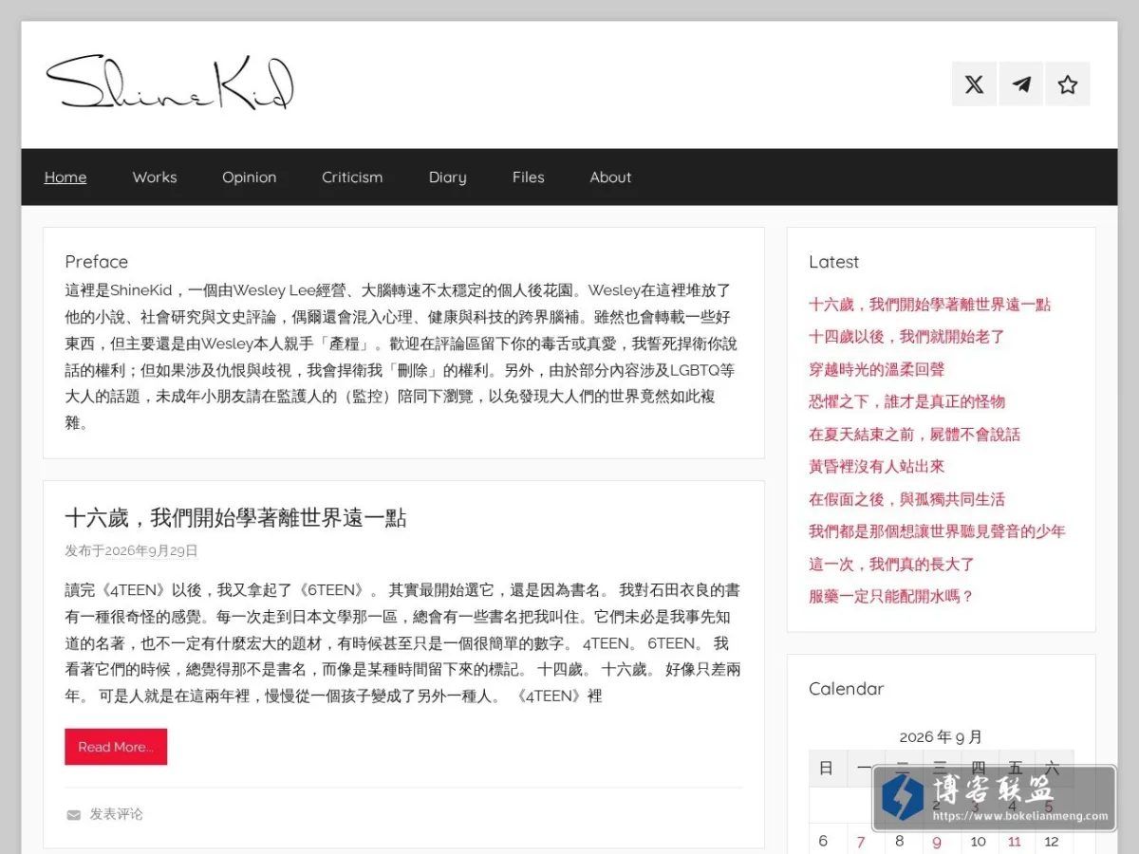Select calendar day 7

point(861,842)
